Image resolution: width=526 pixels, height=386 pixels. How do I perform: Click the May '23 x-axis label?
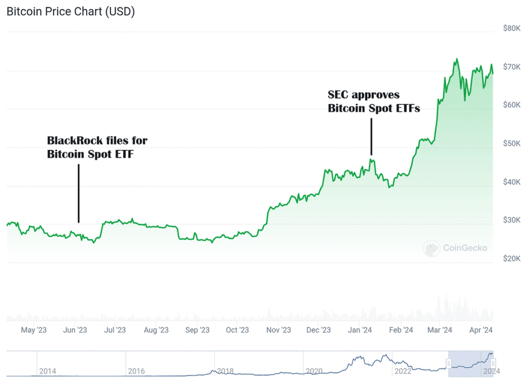34,330
